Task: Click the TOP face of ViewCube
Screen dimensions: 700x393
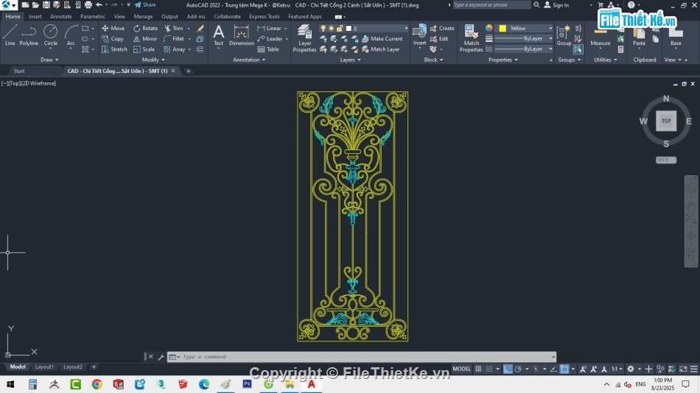Action: pos(666,121)
